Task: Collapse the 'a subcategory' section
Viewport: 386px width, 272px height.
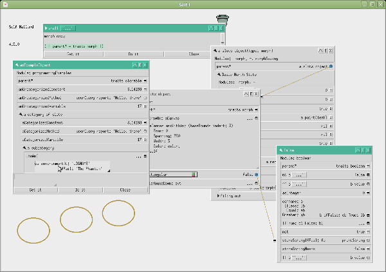Action: [x=24, y=148]
